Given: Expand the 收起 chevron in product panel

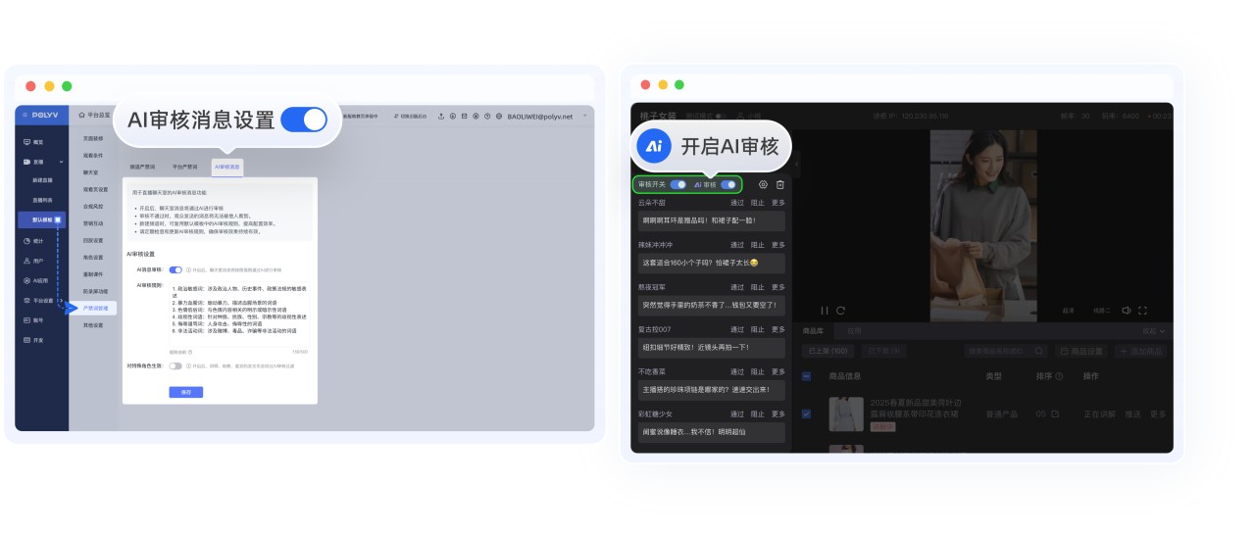Looking at the screenshot, I should 1162,331.
